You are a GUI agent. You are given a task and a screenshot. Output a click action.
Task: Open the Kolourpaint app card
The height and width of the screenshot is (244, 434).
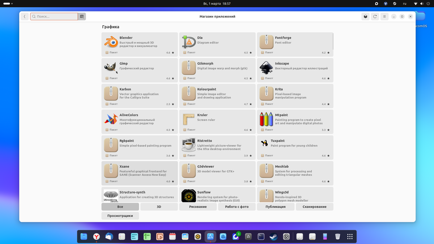[217, 96]
